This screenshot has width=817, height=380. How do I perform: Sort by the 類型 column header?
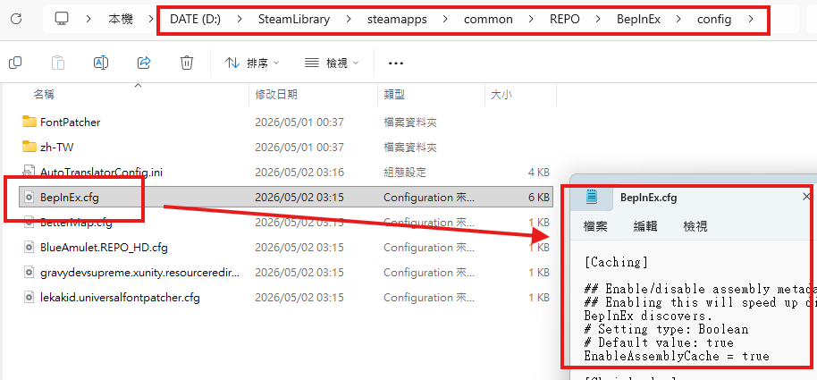pyautogui.click(x=394, y=95)
